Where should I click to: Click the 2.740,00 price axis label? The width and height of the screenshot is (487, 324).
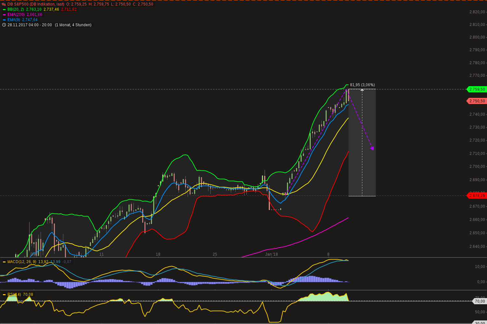click(477, 114)
